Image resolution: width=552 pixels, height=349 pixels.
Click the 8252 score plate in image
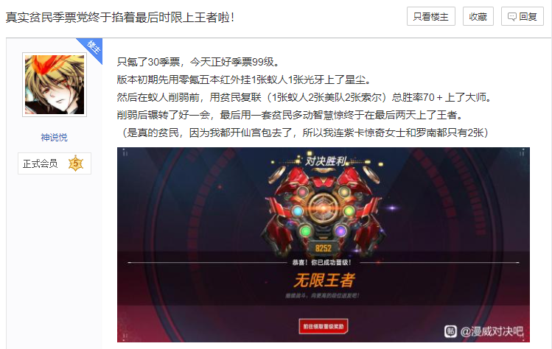pyautogui.click(x=324, y=248)
